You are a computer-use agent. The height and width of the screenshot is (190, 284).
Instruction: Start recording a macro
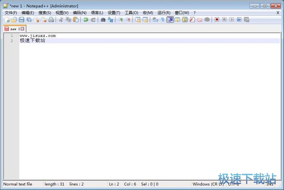pyautogui.click(x=217, y=20)
